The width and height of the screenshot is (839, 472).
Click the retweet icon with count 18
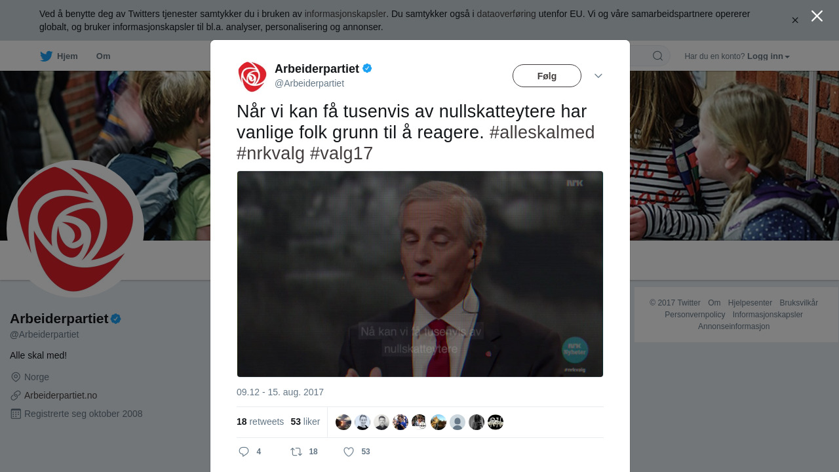click(296, 452)
